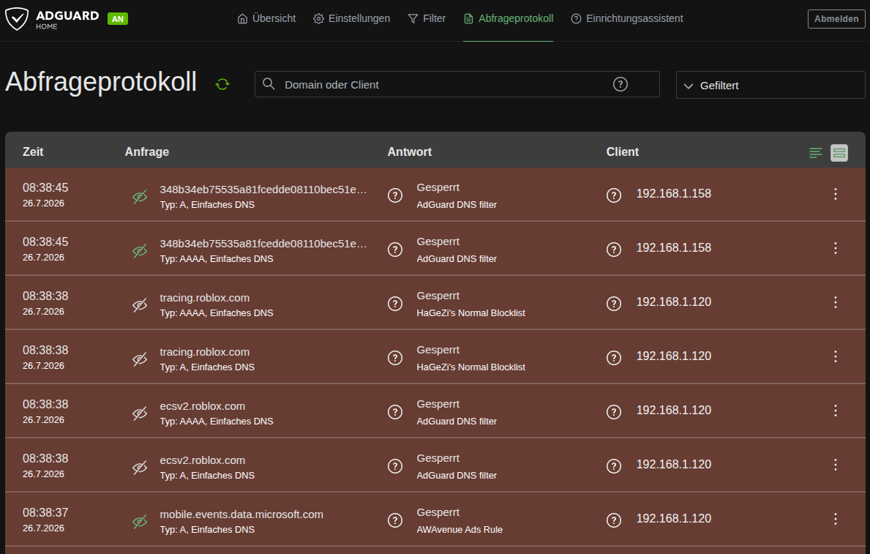The width and height of the screenshot is (870, 554).
Task: Click tracker icon for ecsv2.roblox.com AAAA row
Action: point(140,413)
